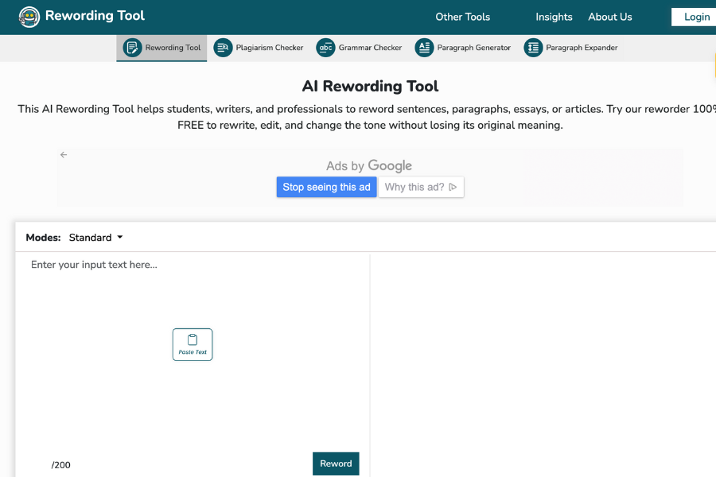Click the Paragraph Expander list icon
This screenshot has height=477, width=716.
point(532,48)
